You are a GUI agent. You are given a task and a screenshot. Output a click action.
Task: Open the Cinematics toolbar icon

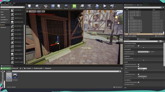(89, 6)
